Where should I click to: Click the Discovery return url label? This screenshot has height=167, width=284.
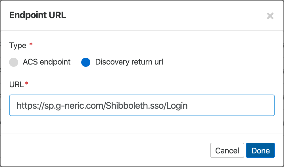click(129, 62)
